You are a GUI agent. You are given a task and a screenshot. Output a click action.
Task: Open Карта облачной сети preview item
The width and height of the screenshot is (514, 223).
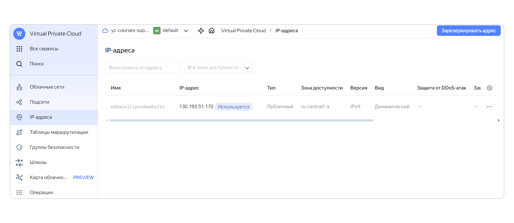(x=54, y=177)
